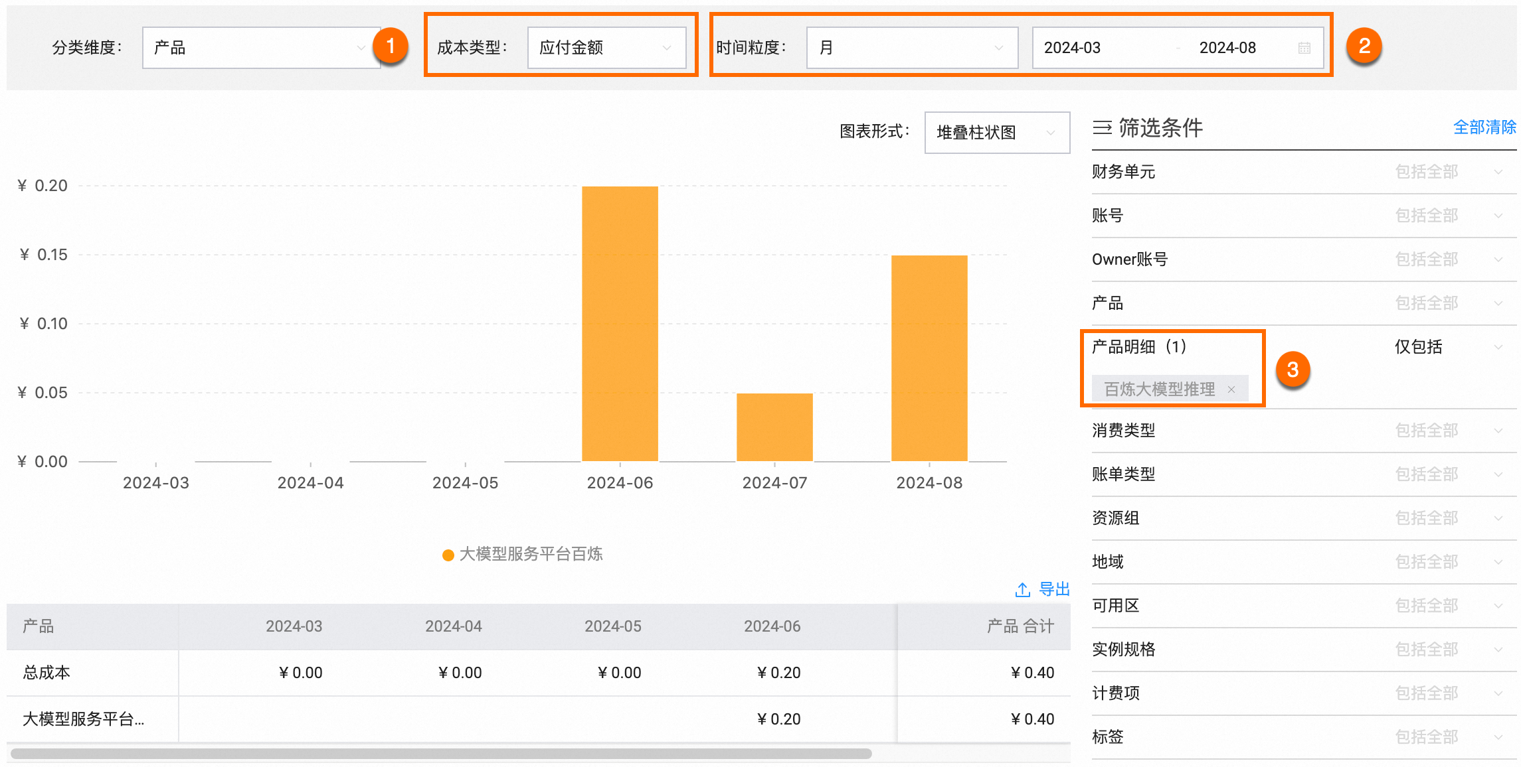Expand the 财务单元 filter
Screen dimensions: 1521x767
[x=1304, y=172]
